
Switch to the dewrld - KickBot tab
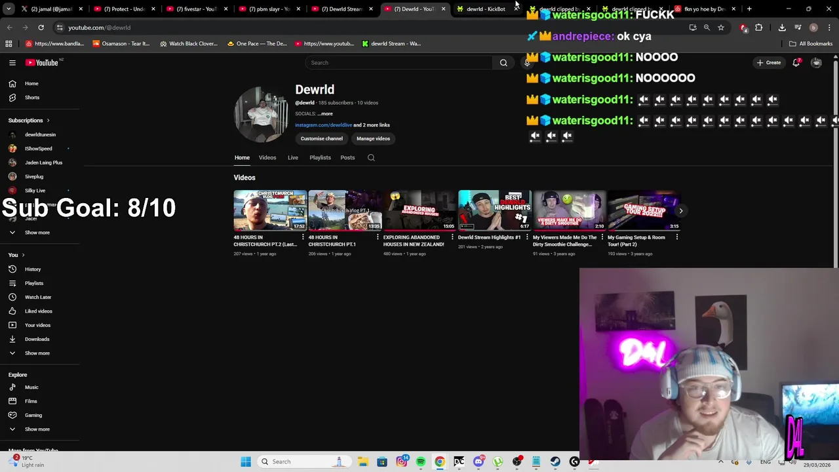pyautogui.click(x=486, y=9)
